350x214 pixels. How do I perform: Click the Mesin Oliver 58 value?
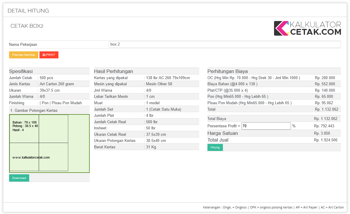[159, 84]
